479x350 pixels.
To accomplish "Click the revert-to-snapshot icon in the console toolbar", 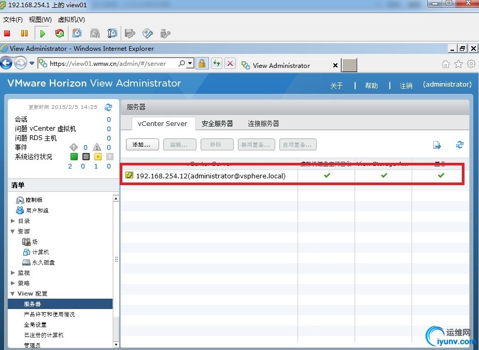I will point(95,33).
